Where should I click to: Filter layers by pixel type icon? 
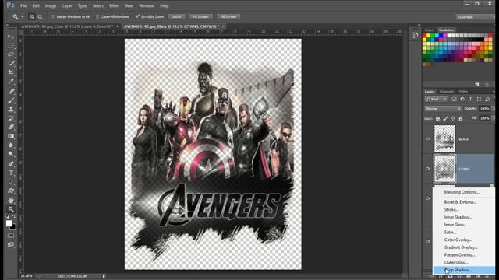tap(454, 100)
